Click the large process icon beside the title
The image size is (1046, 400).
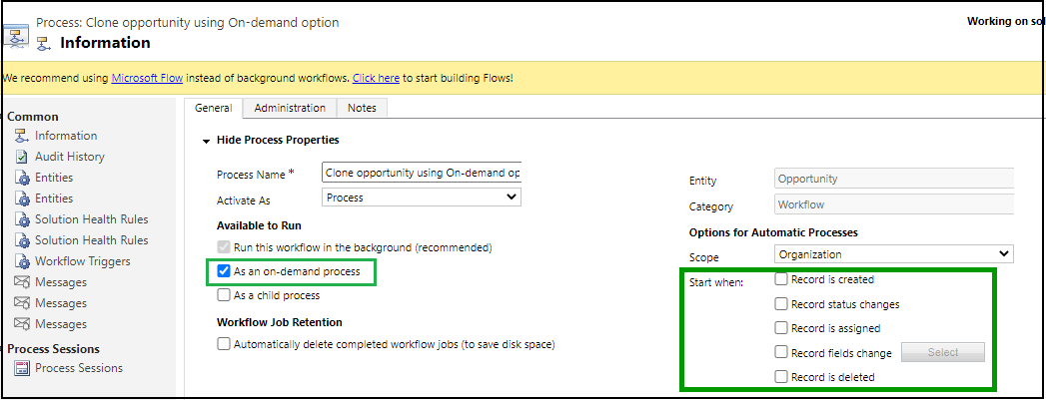click(x=15, y=35)
